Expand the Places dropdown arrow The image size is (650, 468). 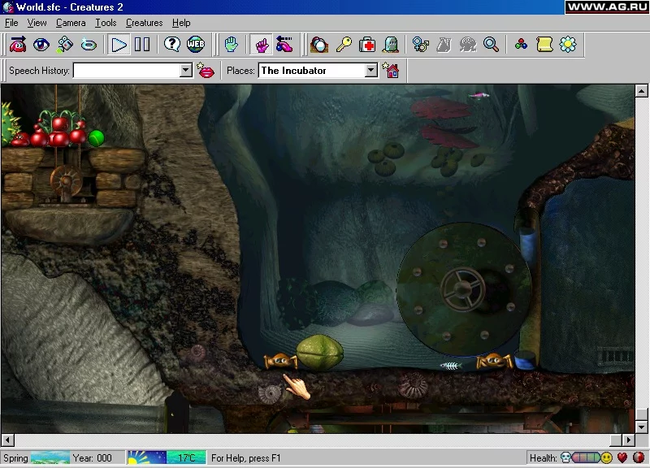[371, 71]
